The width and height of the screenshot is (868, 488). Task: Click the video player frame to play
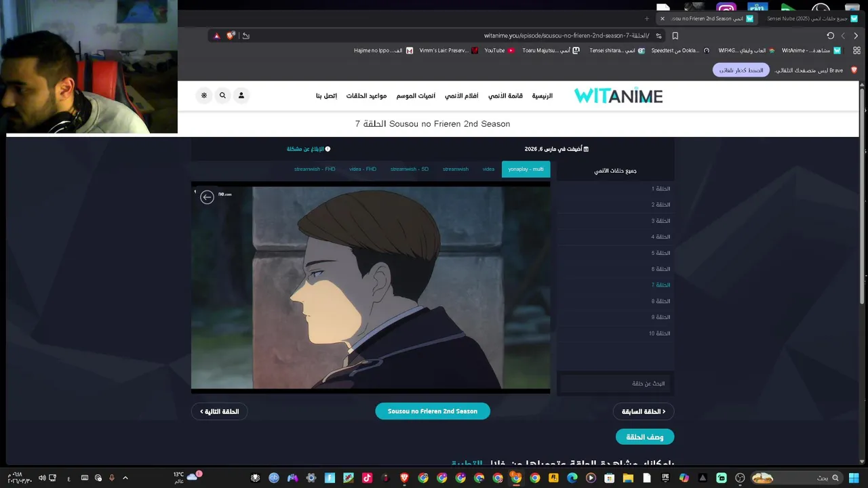pos(370,287)
